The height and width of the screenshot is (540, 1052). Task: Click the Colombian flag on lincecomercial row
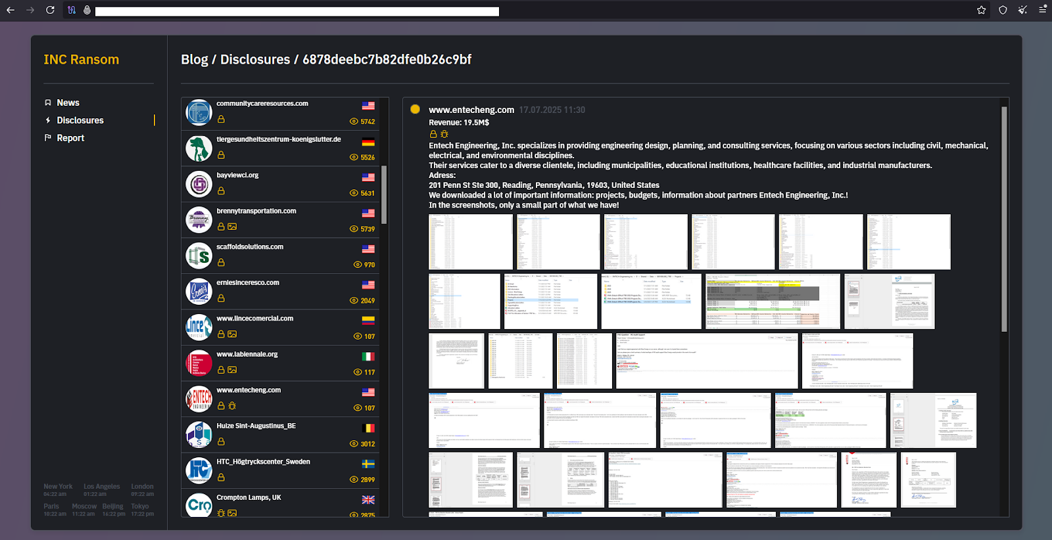tap(368, 321)
